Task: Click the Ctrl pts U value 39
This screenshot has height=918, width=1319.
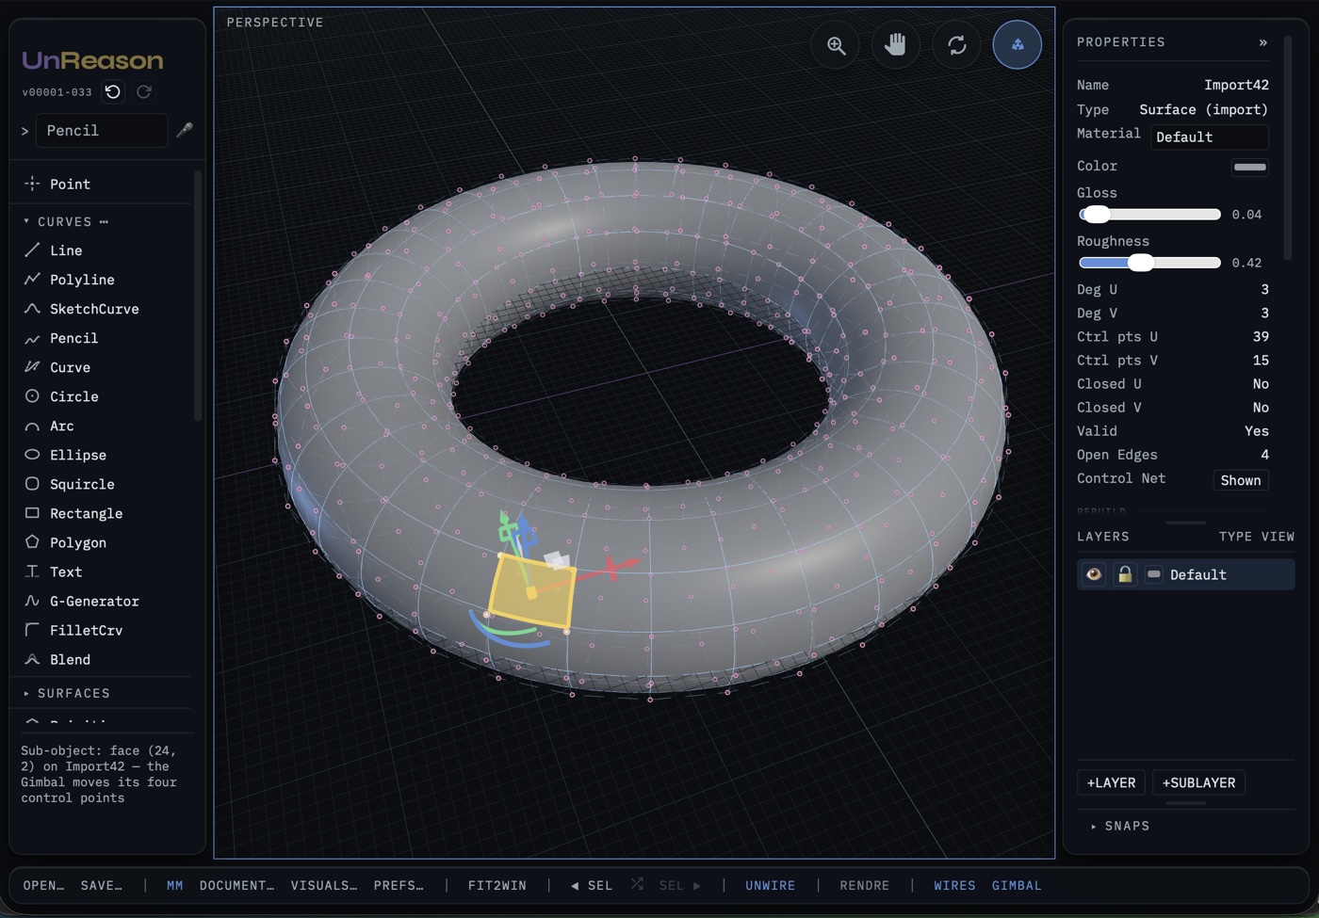Action: pyautogui.click(x=1261, y=336)
